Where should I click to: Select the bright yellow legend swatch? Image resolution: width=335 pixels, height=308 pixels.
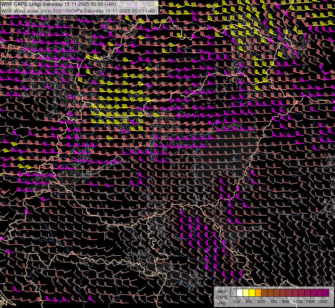(x=252, y=293)
